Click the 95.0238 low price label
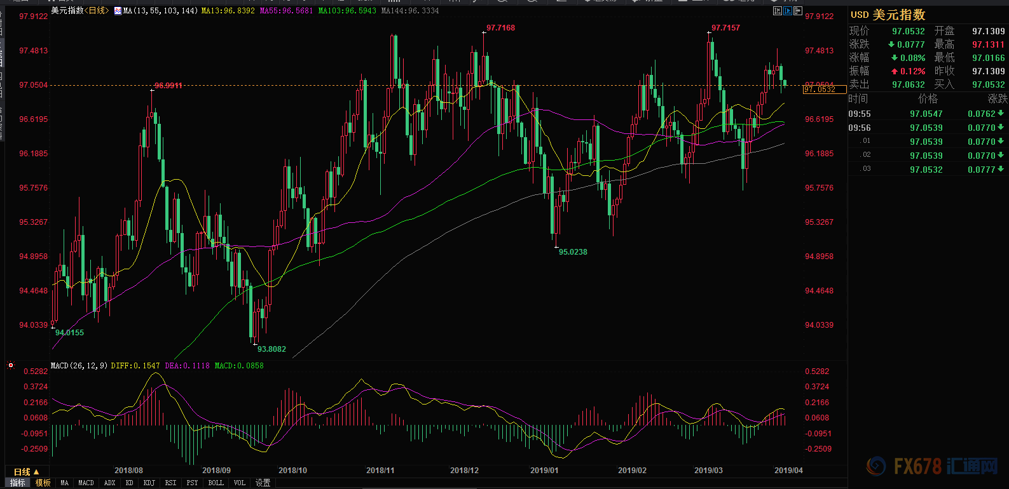 click(x=573, y=252)
